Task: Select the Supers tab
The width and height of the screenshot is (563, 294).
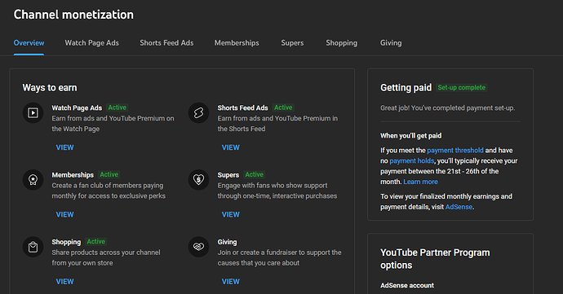Action: click(x=292, y=42)
